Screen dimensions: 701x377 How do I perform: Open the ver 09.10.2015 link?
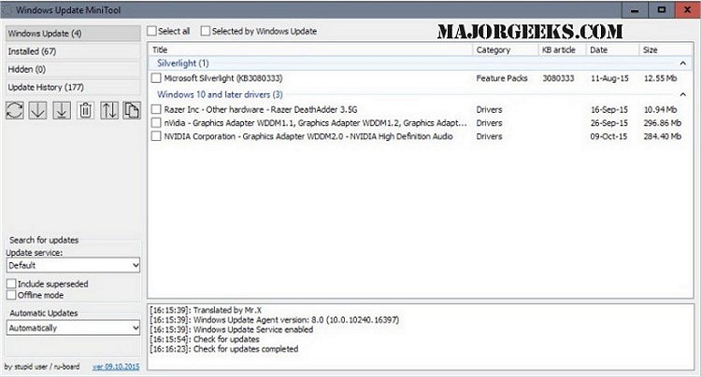click(x=116, y=367)
